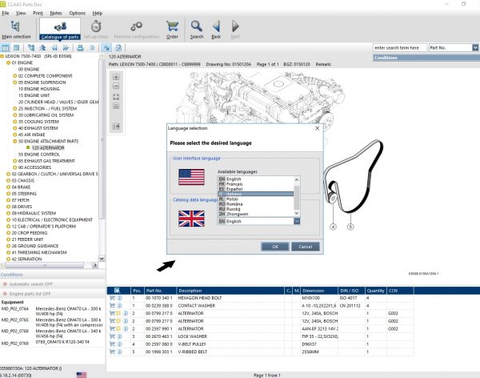Click the Main selection toolbar icon
The image size is (480, 378).
pos(17,30)
